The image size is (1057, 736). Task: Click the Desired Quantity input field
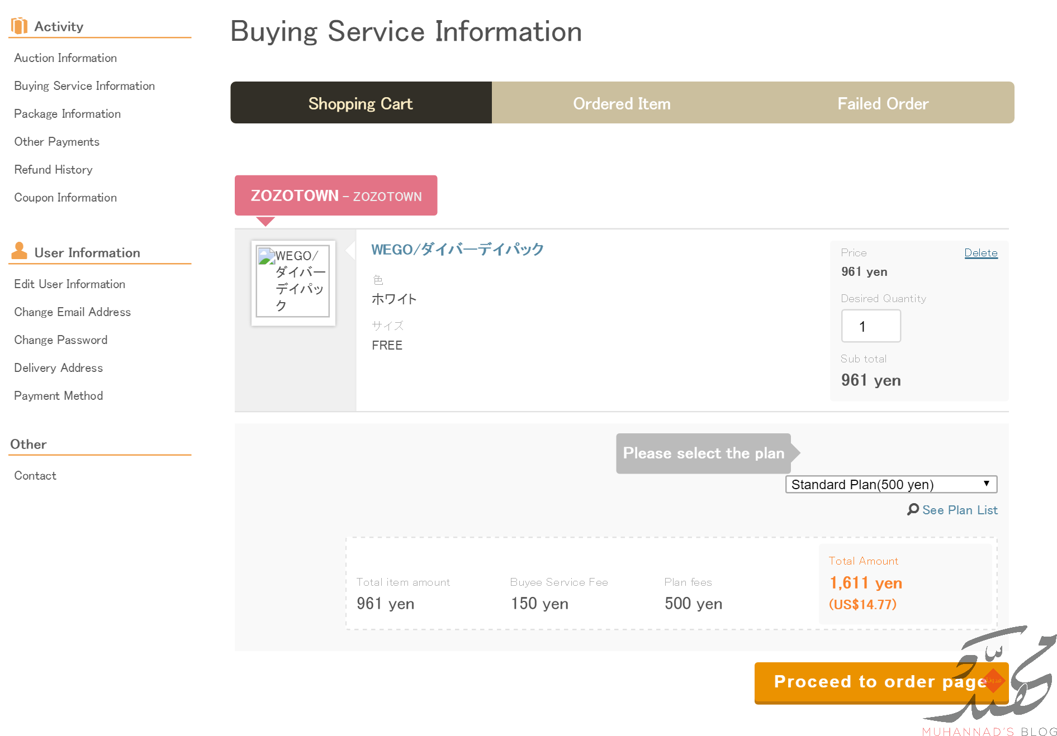coord(870,326)
